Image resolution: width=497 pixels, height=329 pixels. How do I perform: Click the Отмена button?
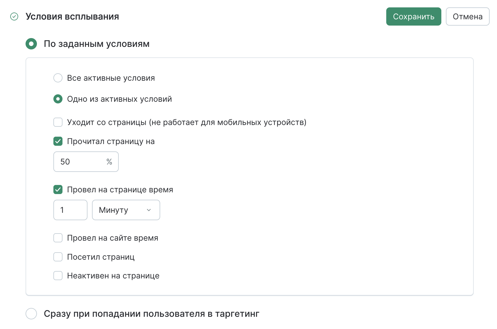[x=467, y=17]
